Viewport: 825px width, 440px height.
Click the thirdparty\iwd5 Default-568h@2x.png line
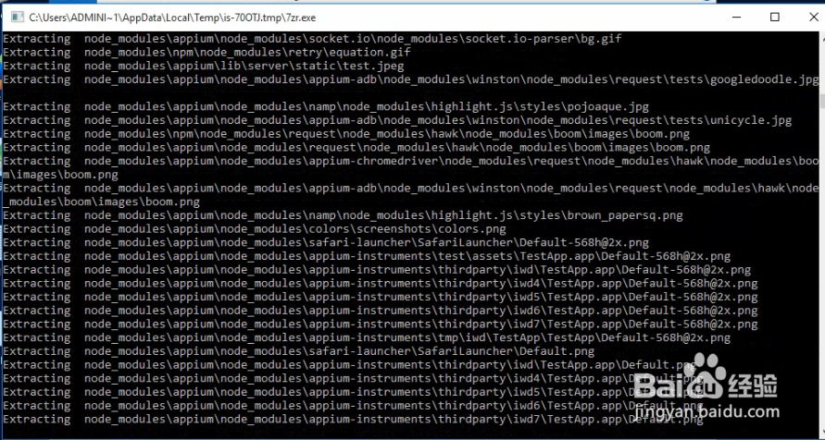381,297
